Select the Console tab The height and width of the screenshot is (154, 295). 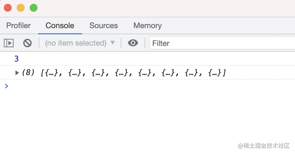pyautogui.click(x=60, y=26)
